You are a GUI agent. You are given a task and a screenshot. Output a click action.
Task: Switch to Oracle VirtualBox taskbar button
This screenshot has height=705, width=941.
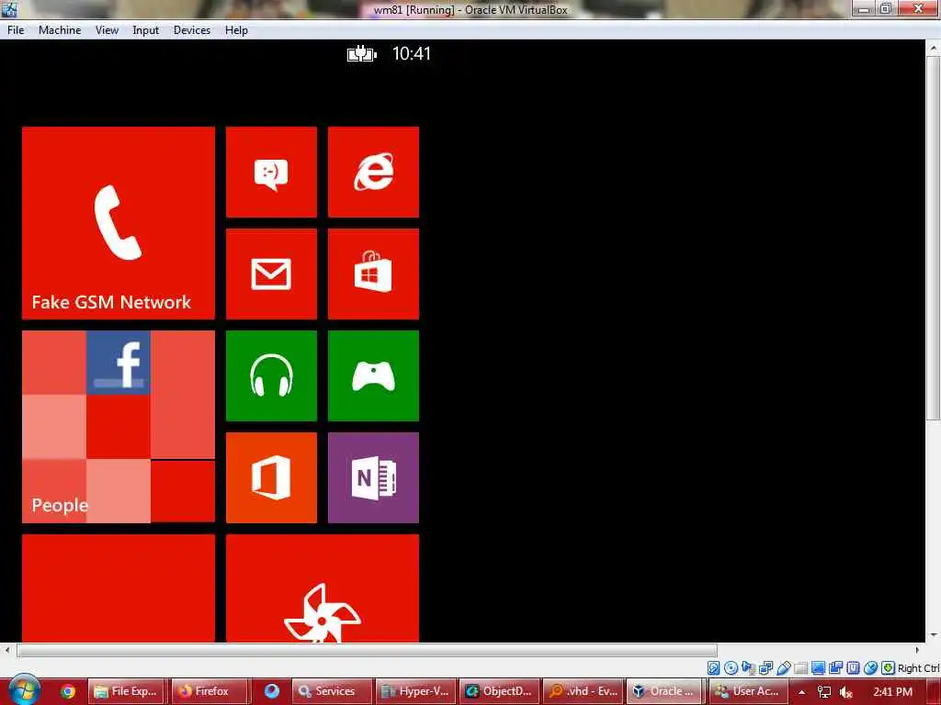665,691
